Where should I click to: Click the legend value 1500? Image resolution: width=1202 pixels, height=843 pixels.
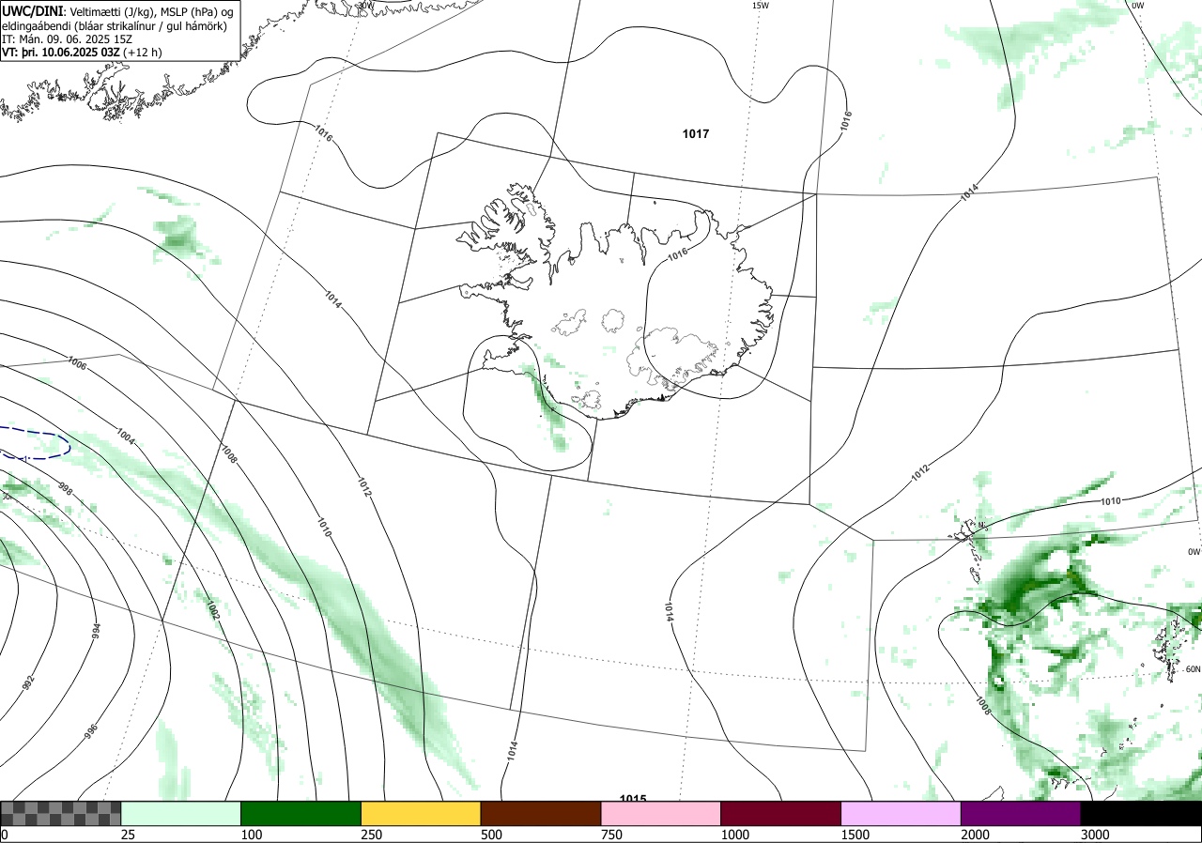point(855,835)
